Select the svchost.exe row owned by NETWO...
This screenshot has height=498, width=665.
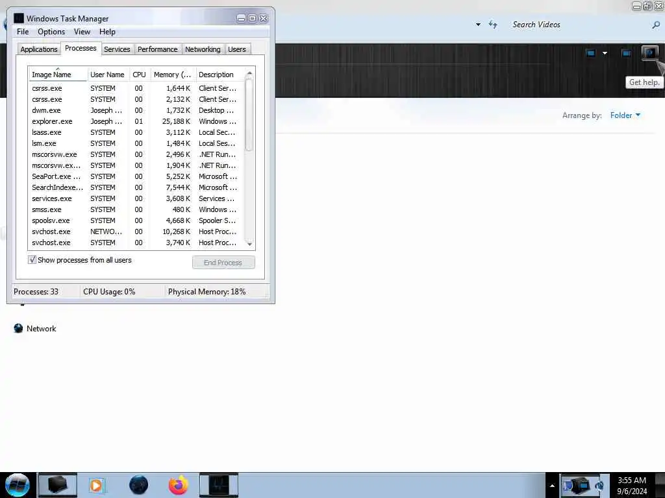[x=136, y=231]
